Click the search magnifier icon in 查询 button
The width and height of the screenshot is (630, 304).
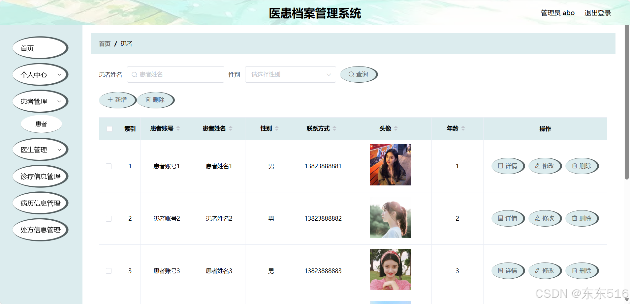click(351, 74)
